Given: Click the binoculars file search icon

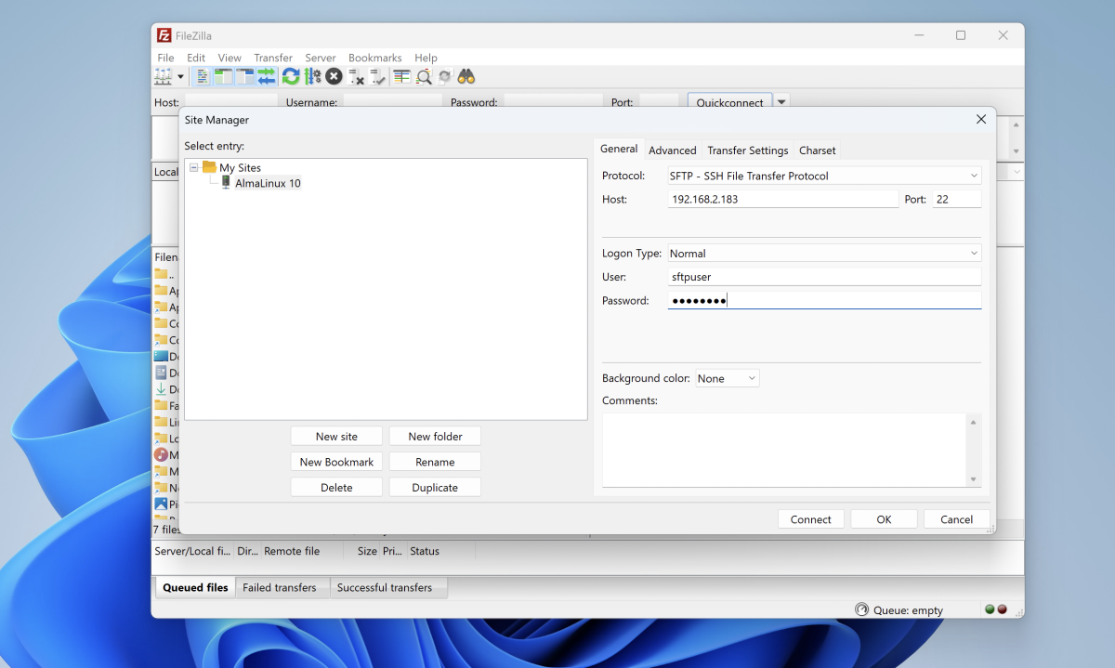Looking at the screenshot, I should click(x=466, y=77).
